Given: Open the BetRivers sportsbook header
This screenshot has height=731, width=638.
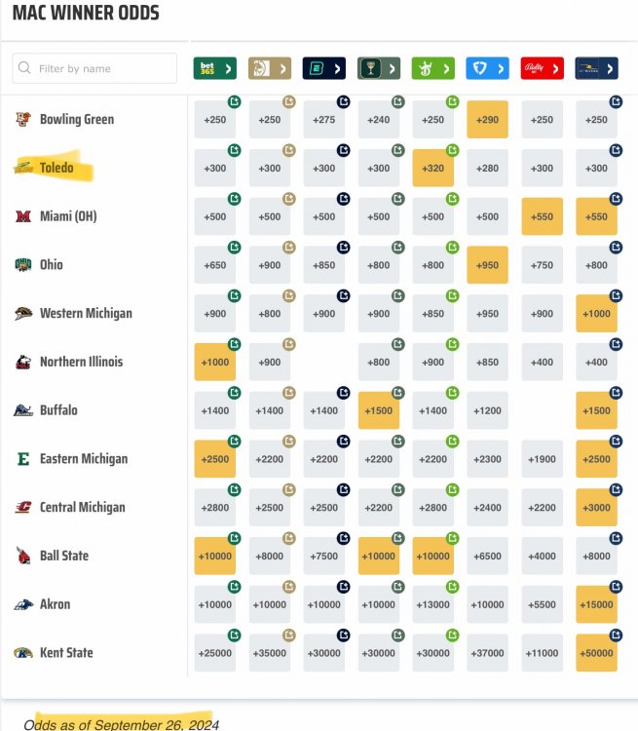Looking at the screenshot, I should point(597,68).
